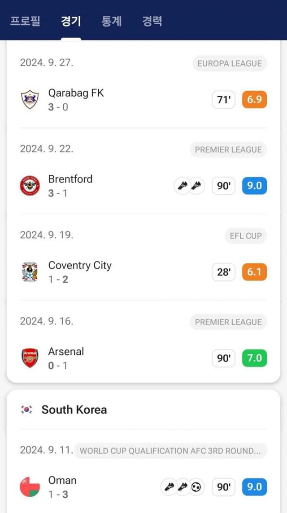This screenshot has width=287, height=513.
Task: Tap the 6.9 rating badge for Qarabag
Action: [254, 99]
